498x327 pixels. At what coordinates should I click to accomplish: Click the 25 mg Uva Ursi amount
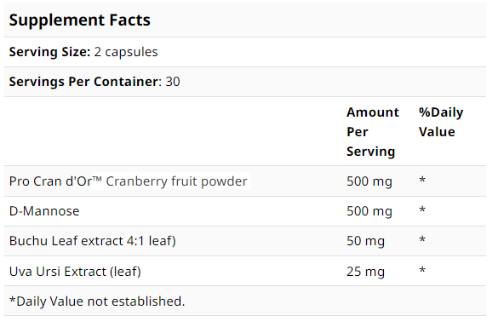pyautogui.click(x=365, y=272)
